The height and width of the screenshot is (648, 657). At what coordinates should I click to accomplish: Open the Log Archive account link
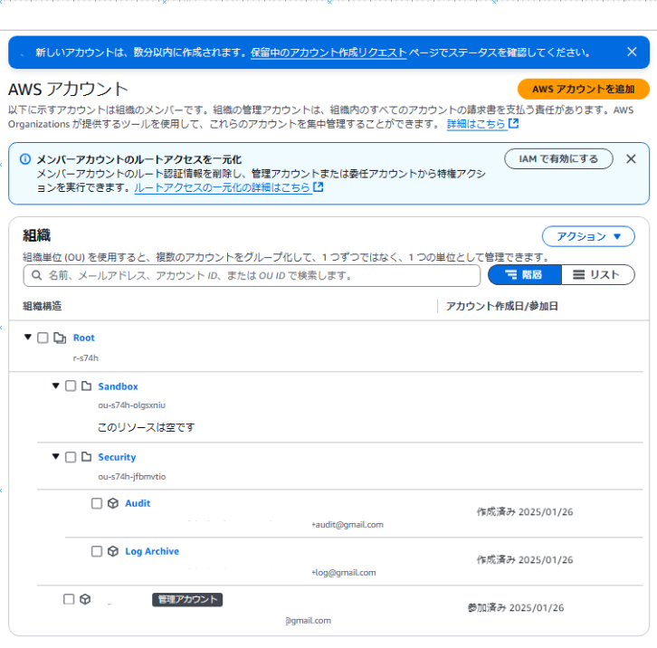point(152,551)
